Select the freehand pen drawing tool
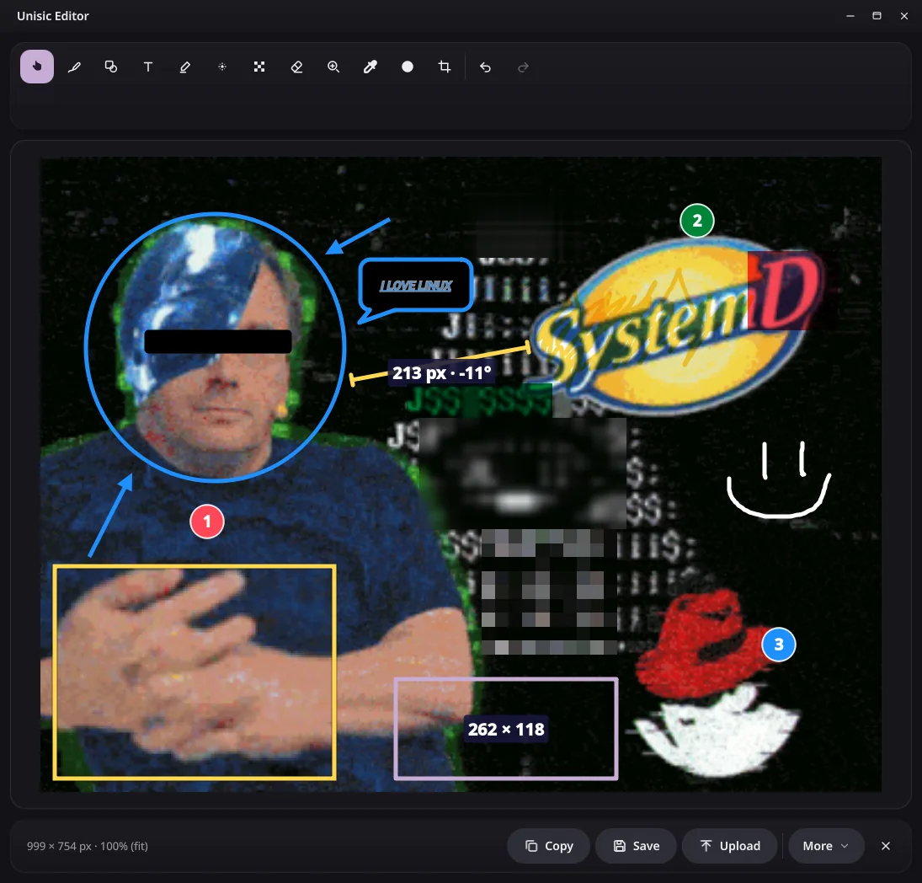This screenshot has width=922, height=883. click(x=74, y=67)
